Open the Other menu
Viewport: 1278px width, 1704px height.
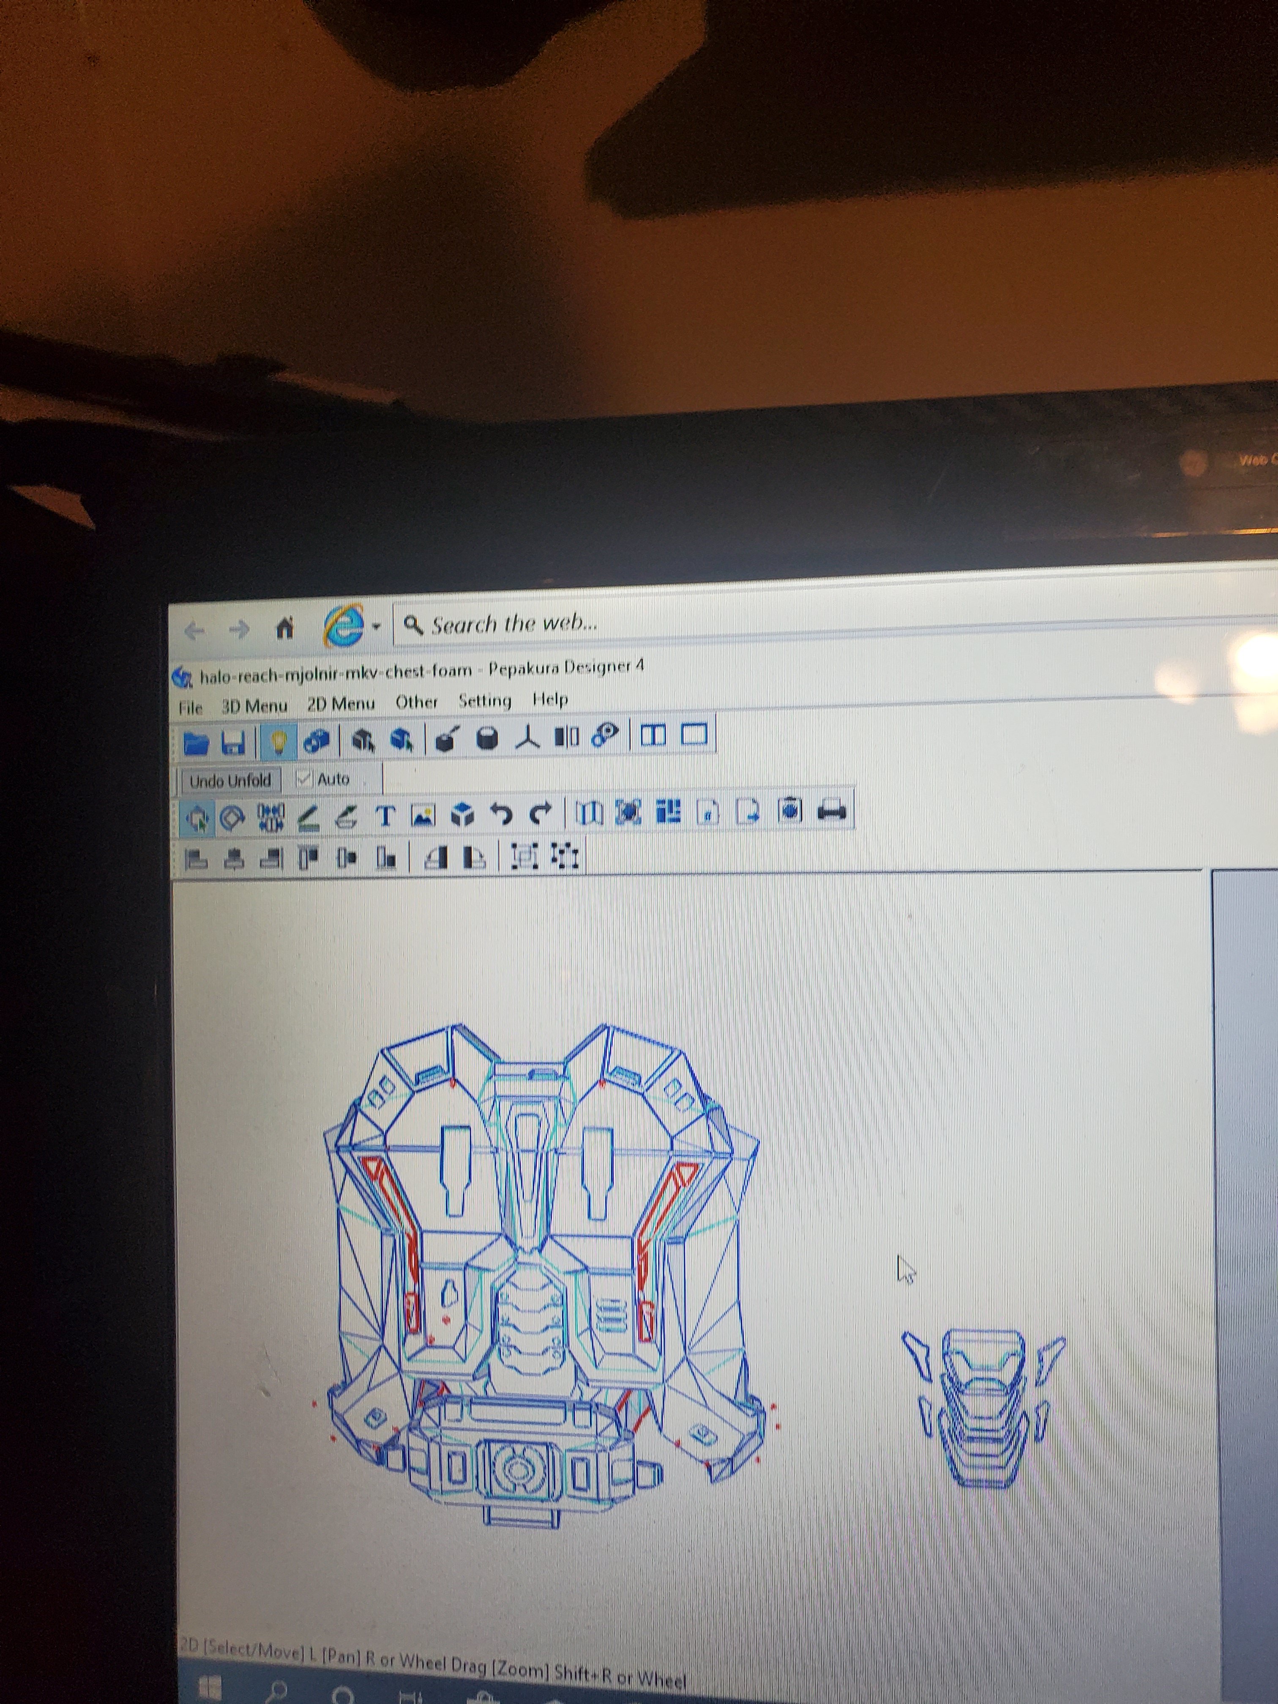click(x=416, y=702)
